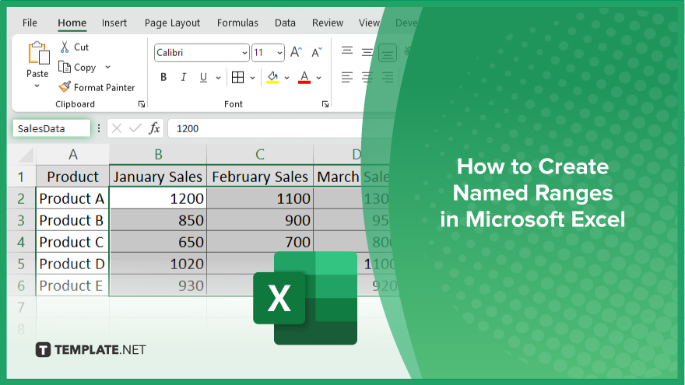The image size is (685, 385).
Task: Click the Paste clipboard icon
Action: (x=38, y=53)
